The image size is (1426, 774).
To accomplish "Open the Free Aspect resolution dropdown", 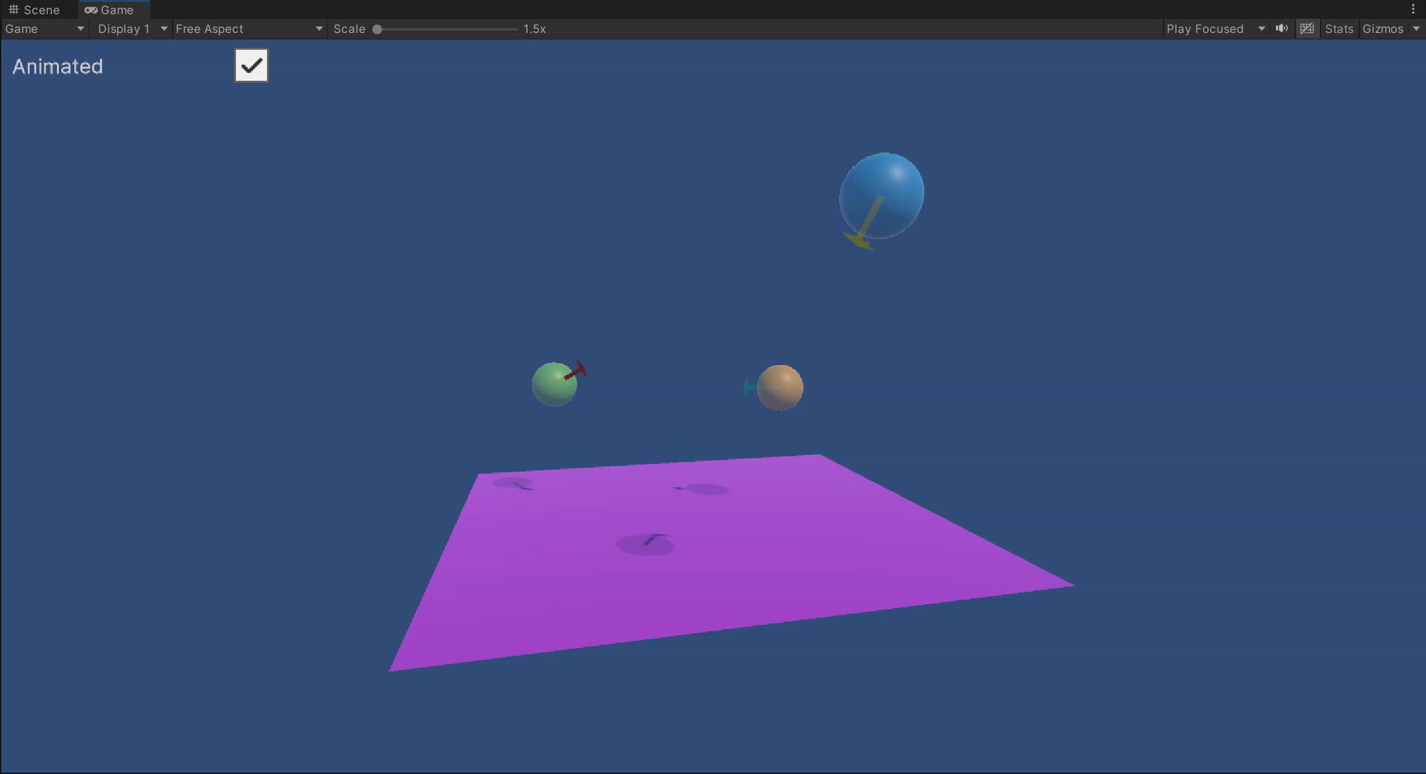I will coord(249,29).
